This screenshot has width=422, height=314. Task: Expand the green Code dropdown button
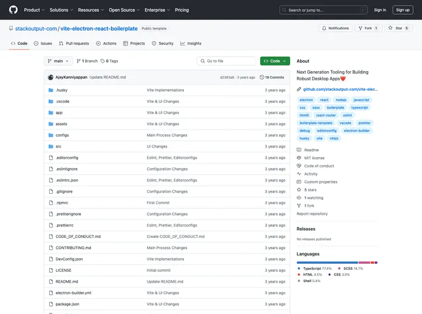pyautogui.click(x=275, y=61)
